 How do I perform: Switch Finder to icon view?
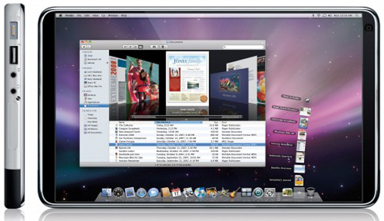[x=125, y=47]
